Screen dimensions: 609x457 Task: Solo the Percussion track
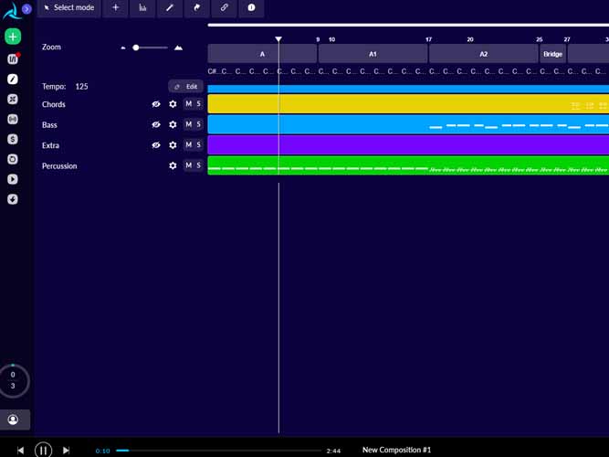point(198,165)
